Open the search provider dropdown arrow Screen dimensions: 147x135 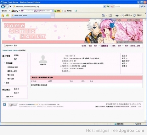[x=144, y=7]
